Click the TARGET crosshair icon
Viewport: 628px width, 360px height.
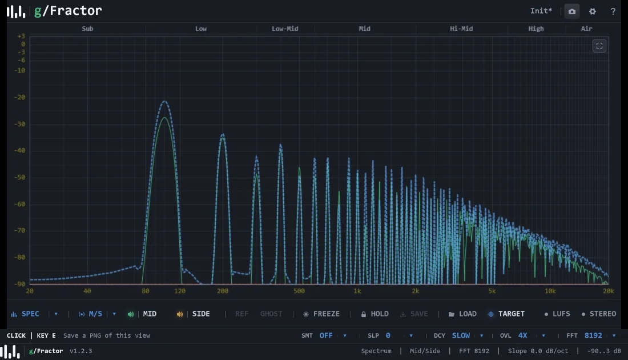(x=491, y=314)
